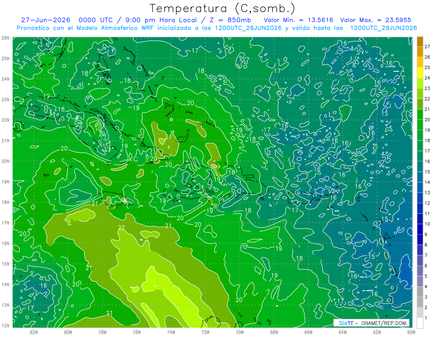The width and height of the screenshot is (437, 337).
Task: Select the valid-until time "1200UTC_29JUN2026"
Action: [x=384, y=28]
